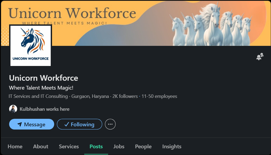Screen dimensions: 271x155
Task: Go to the Home tab
Action: coord(15,146)
